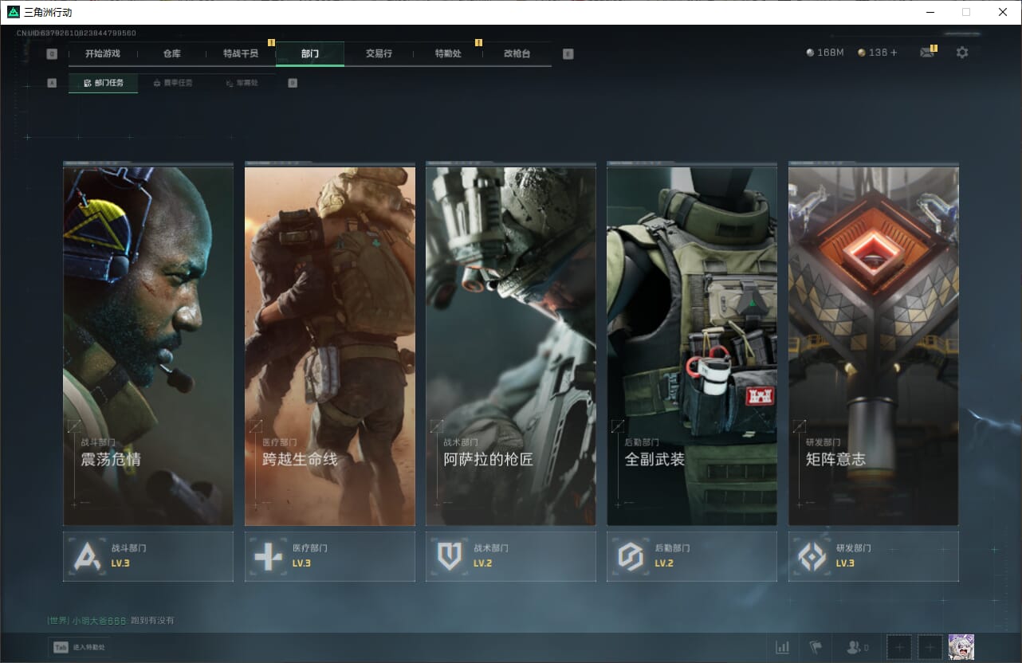Click the 医疗部门 cross icon
The height and width of the screenshot is (663, 1022).
[269, 556]
